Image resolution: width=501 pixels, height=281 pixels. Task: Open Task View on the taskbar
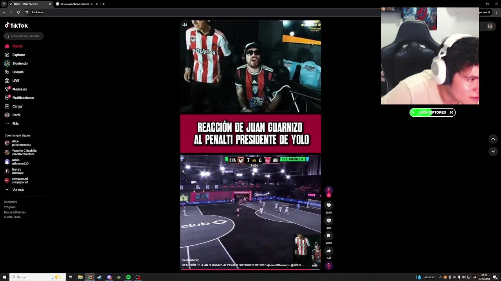[x=70, y=277]
